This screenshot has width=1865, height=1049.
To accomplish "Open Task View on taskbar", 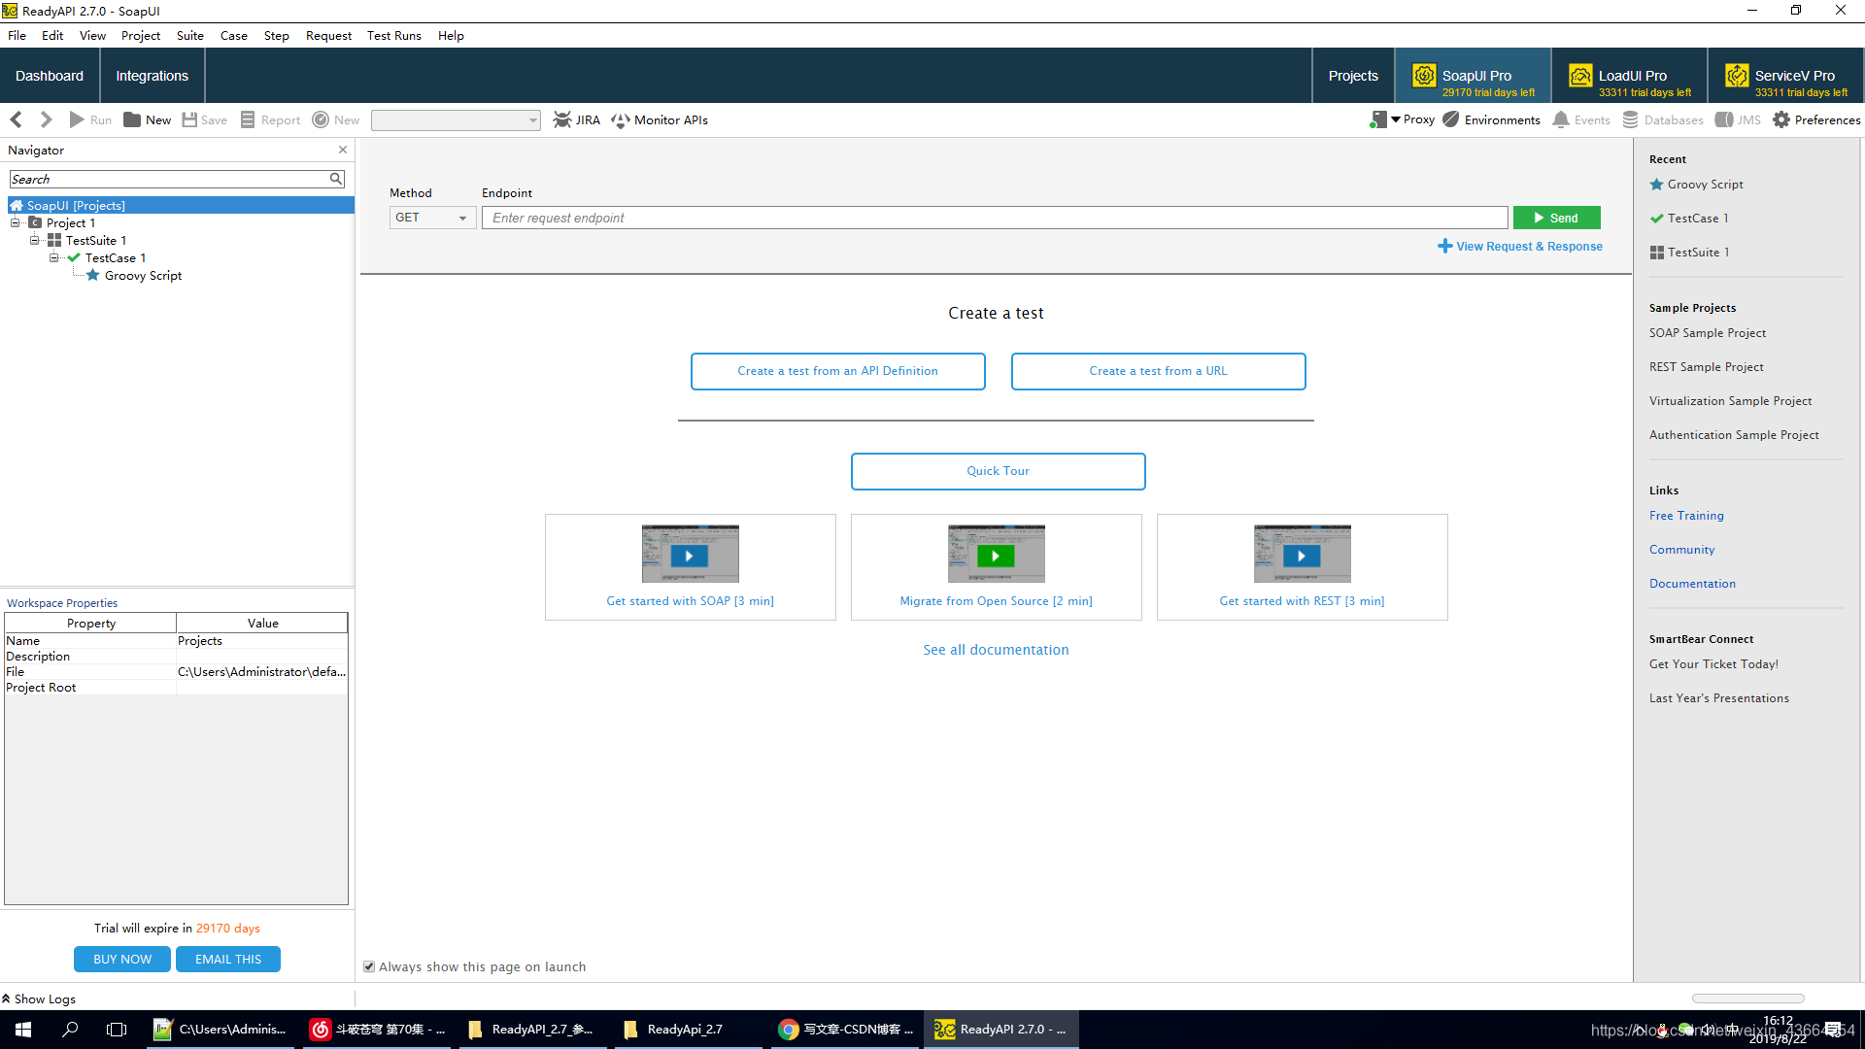I will 117,1029.
